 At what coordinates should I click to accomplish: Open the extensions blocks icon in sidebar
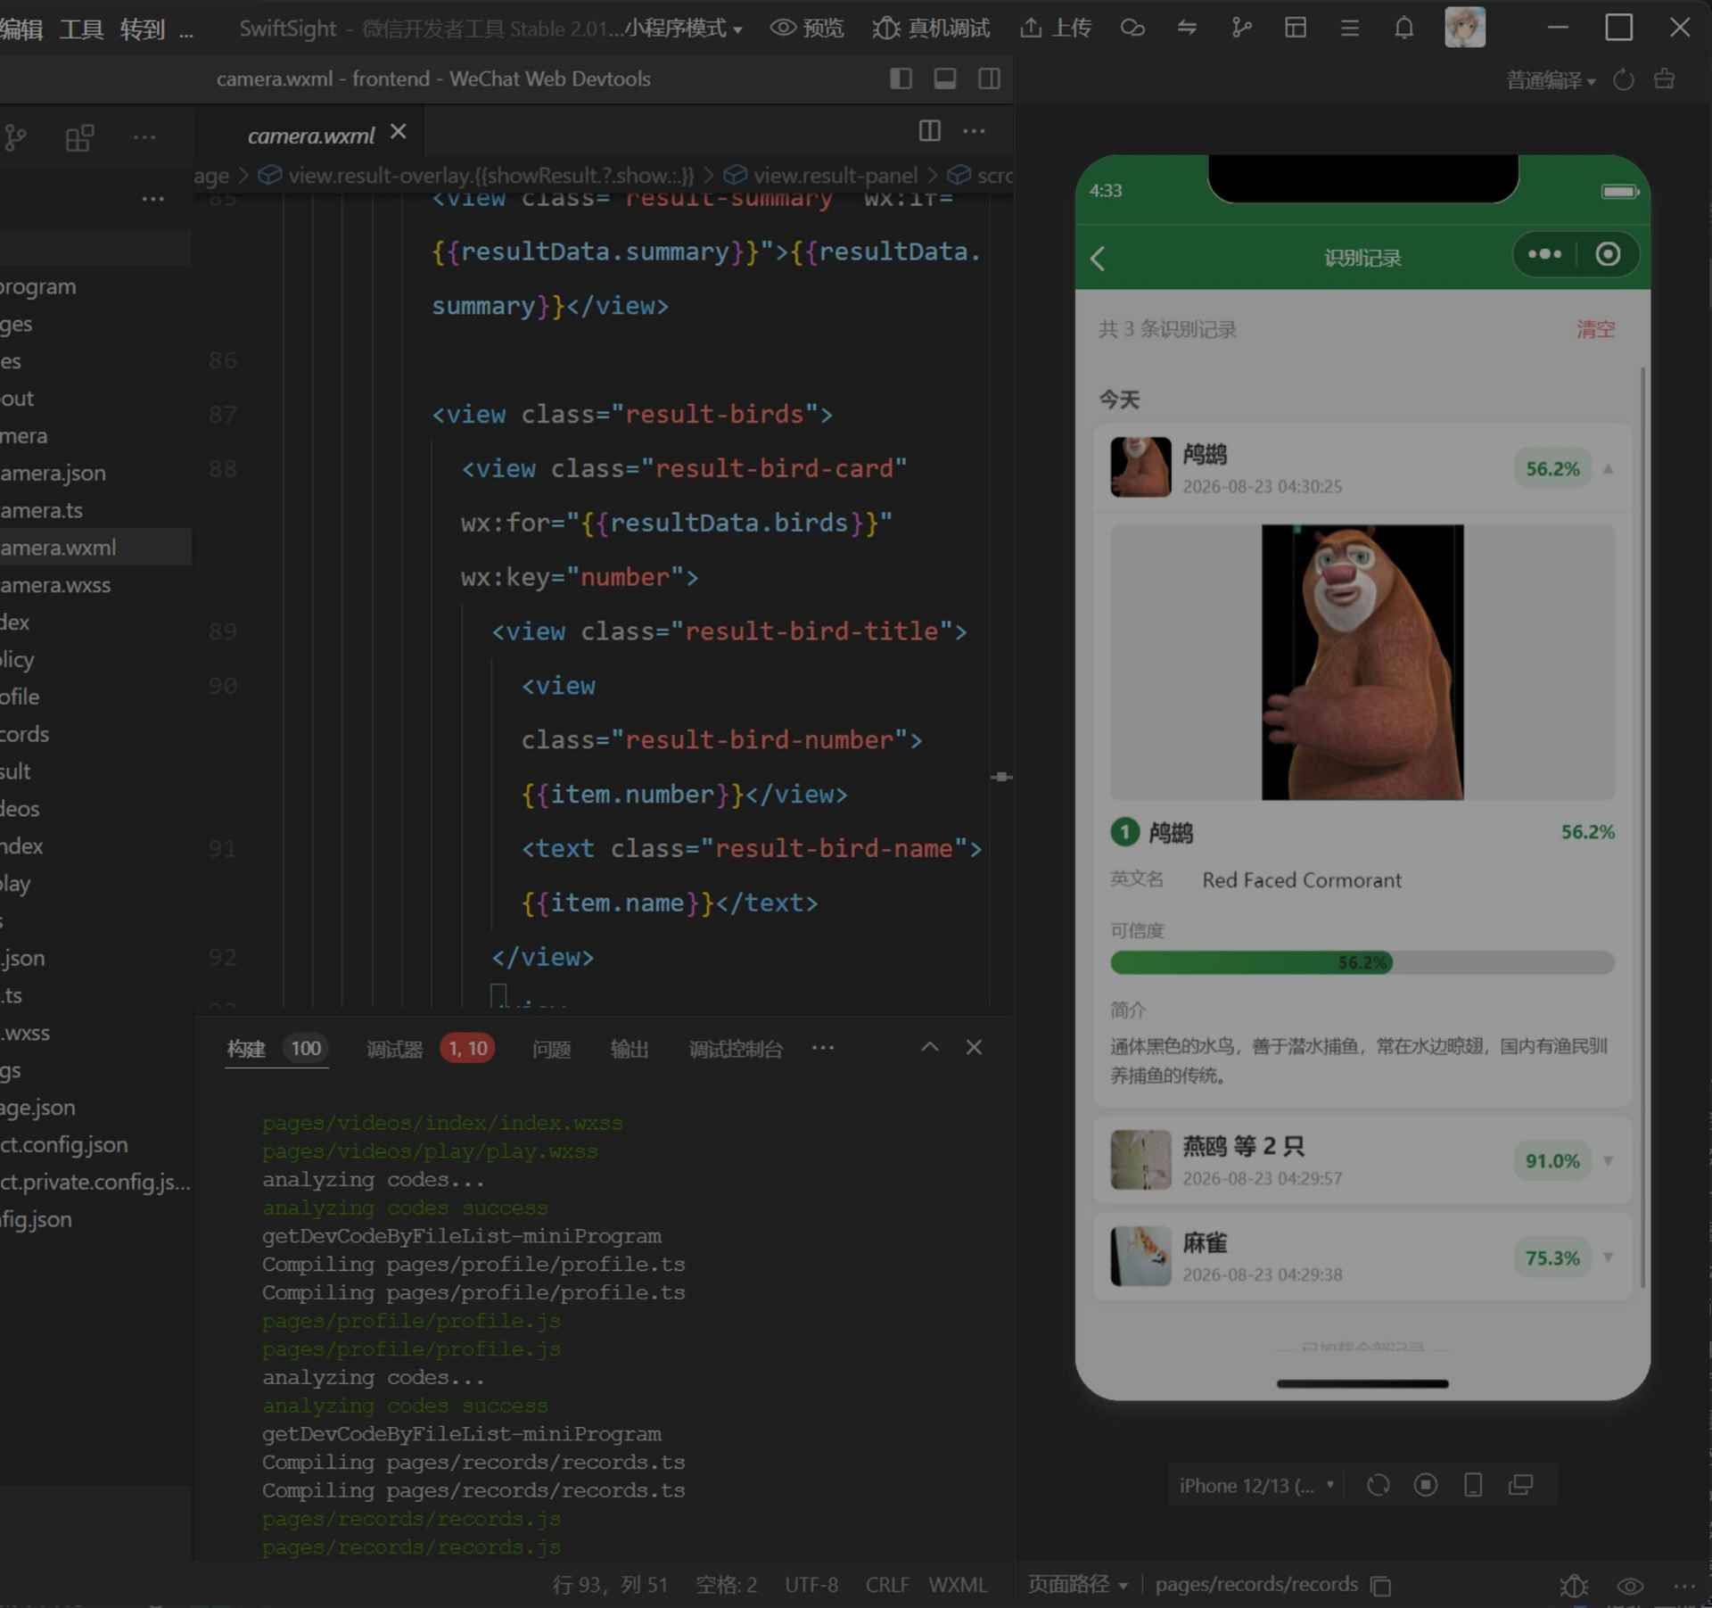coord(79,138)
